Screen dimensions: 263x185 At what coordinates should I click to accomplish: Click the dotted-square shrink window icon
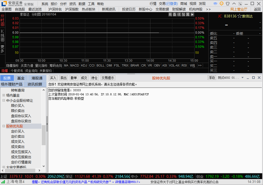click(x=240, y=4)
